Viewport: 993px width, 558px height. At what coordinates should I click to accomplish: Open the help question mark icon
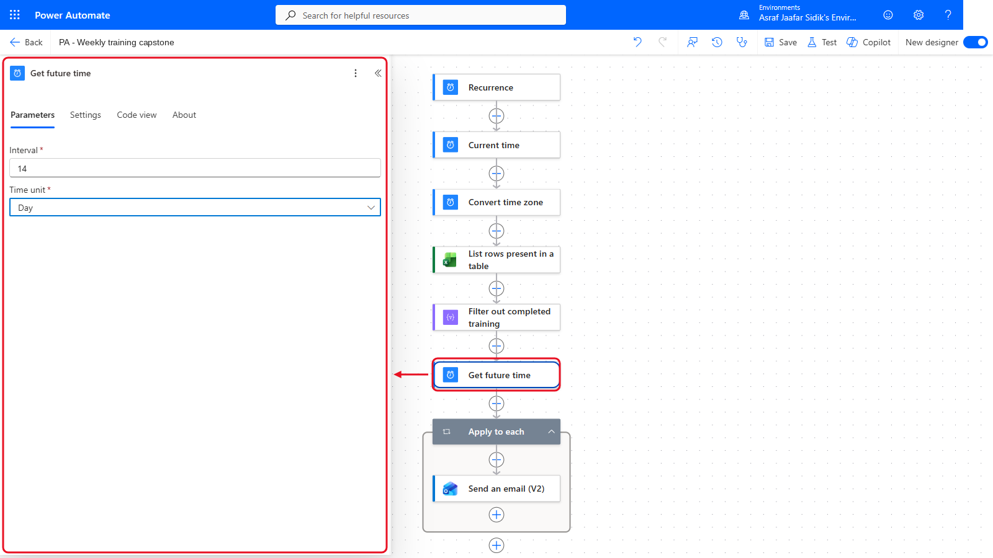pos(948,15)
